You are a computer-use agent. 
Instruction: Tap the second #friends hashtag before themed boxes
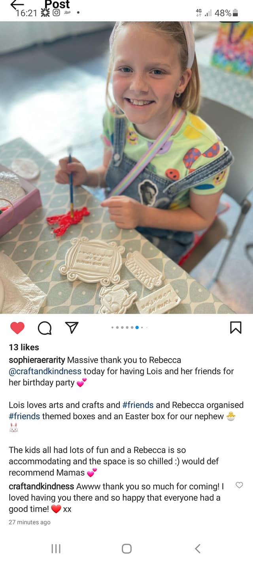pyautogui.click(x=25, y=416)
